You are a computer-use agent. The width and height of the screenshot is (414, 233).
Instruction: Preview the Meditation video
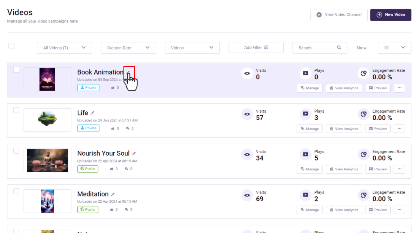pyautogui.click(x=378, y=210)
